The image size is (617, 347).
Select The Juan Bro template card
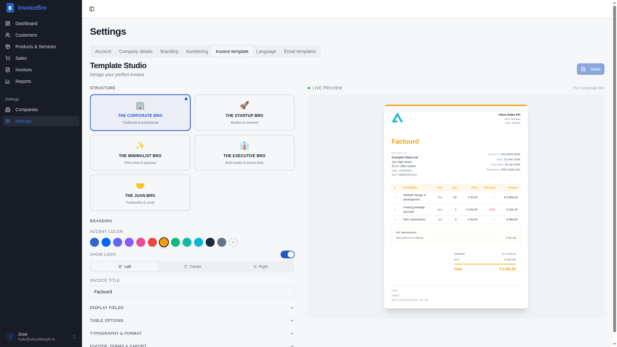coord(140,193)
